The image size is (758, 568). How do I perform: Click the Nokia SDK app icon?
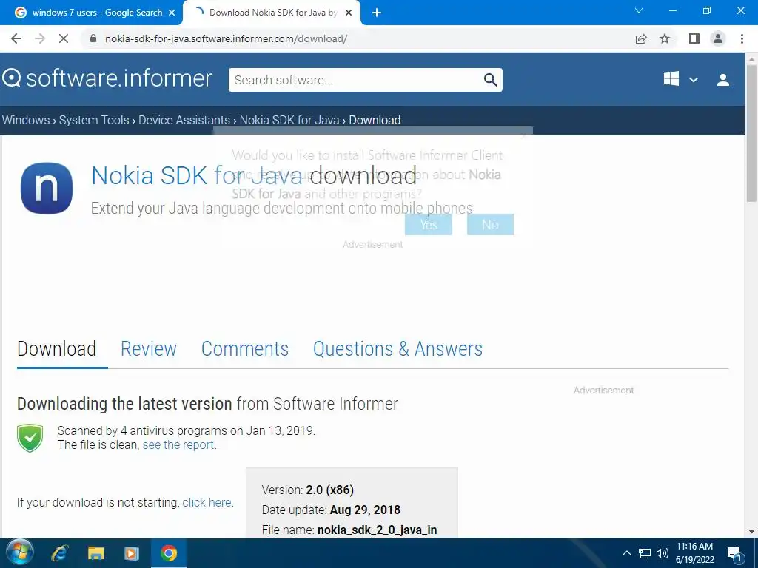coord(47,189)
